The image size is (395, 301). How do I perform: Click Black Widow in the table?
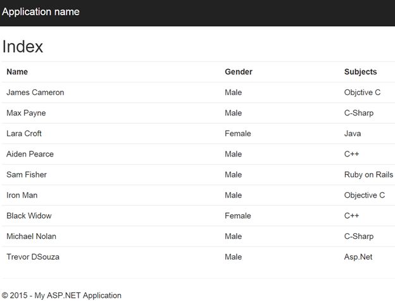[29, 215]
